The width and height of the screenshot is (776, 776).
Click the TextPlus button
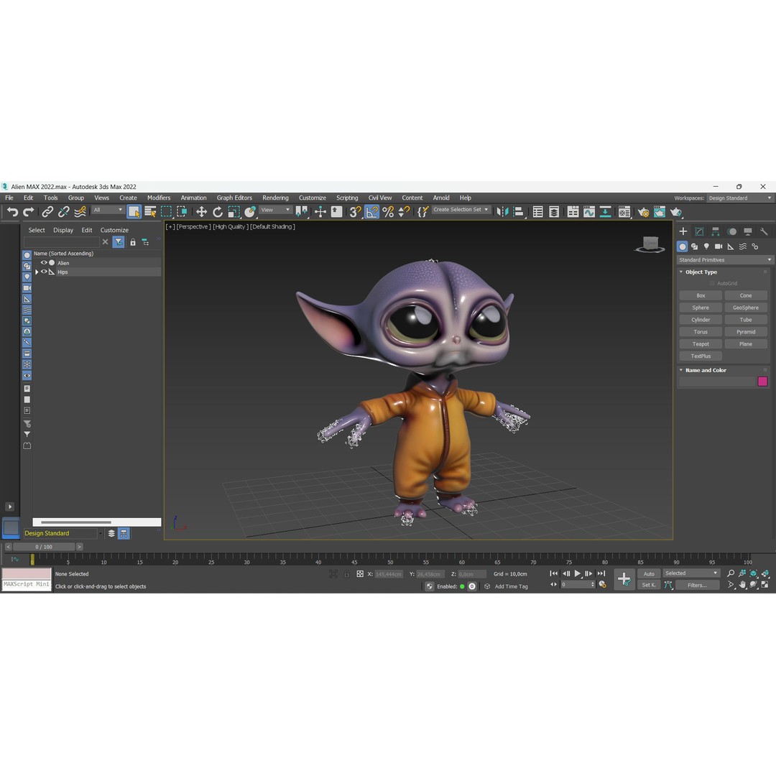[x=701, y=356]
